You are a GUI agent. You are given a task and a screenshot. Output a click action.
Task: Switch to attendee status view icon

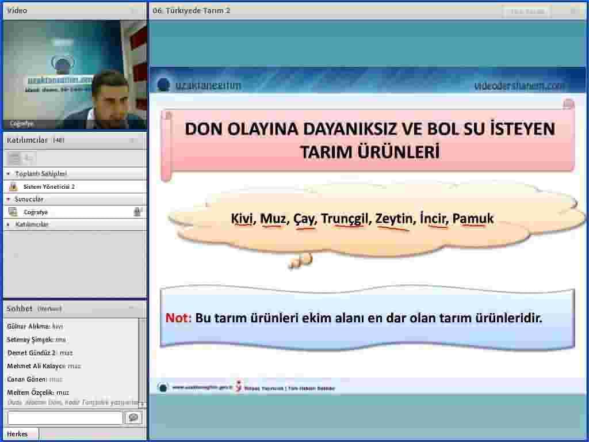click(29, 158)
